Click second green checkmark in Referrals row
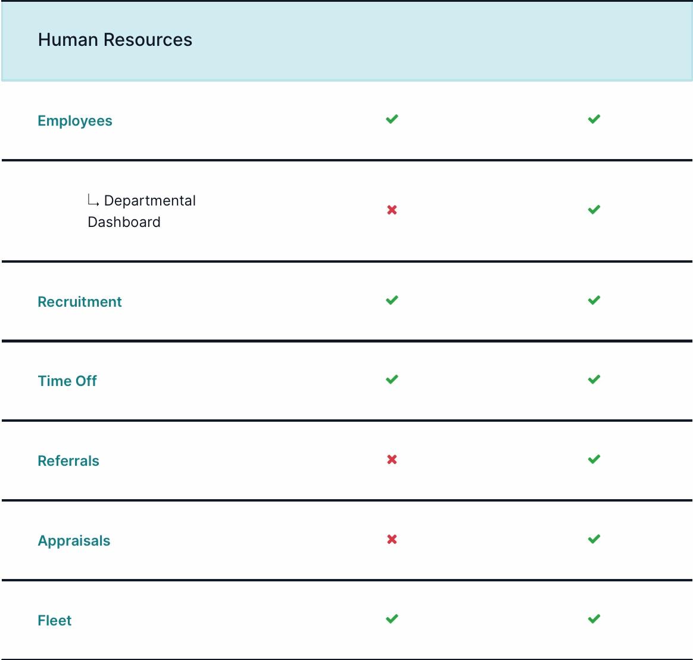Viewport: 693px width, 660px height. click(x=594, y=459)
